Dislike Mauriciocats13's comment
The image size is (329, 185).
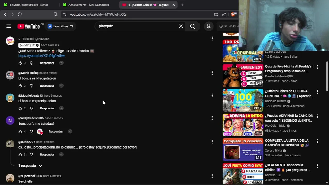coord(31,108)
